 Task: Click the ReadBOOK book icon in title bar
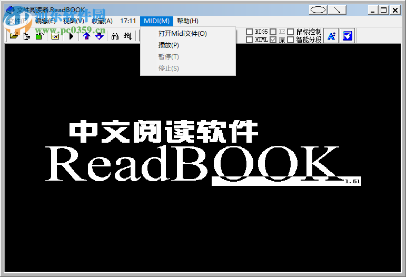pyautogui.click(x=11, y=10)
